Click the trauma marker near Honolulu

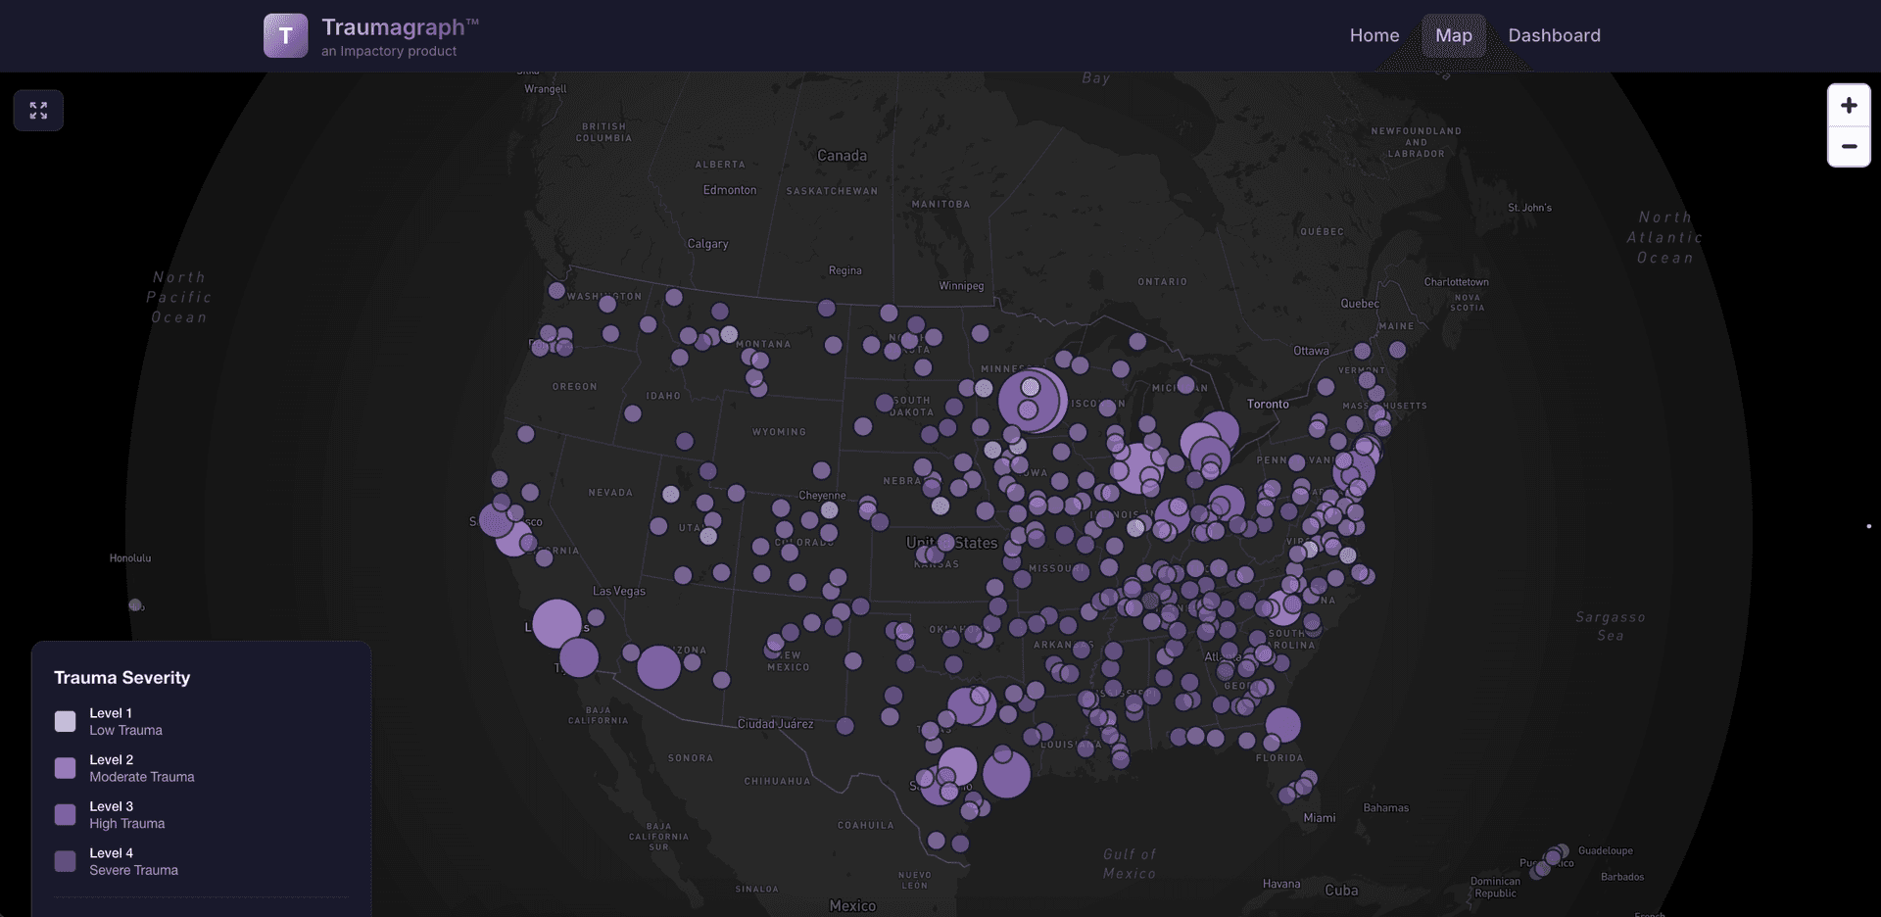click(135, 605)
